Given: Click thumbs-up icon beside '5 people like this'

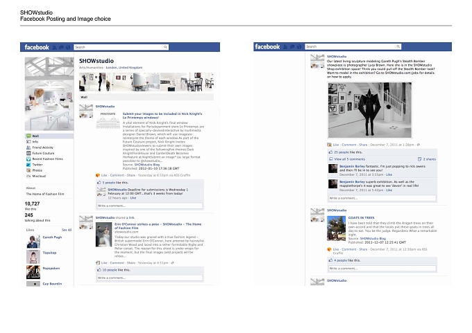Looking at the screenshot, I should [99, 182].
